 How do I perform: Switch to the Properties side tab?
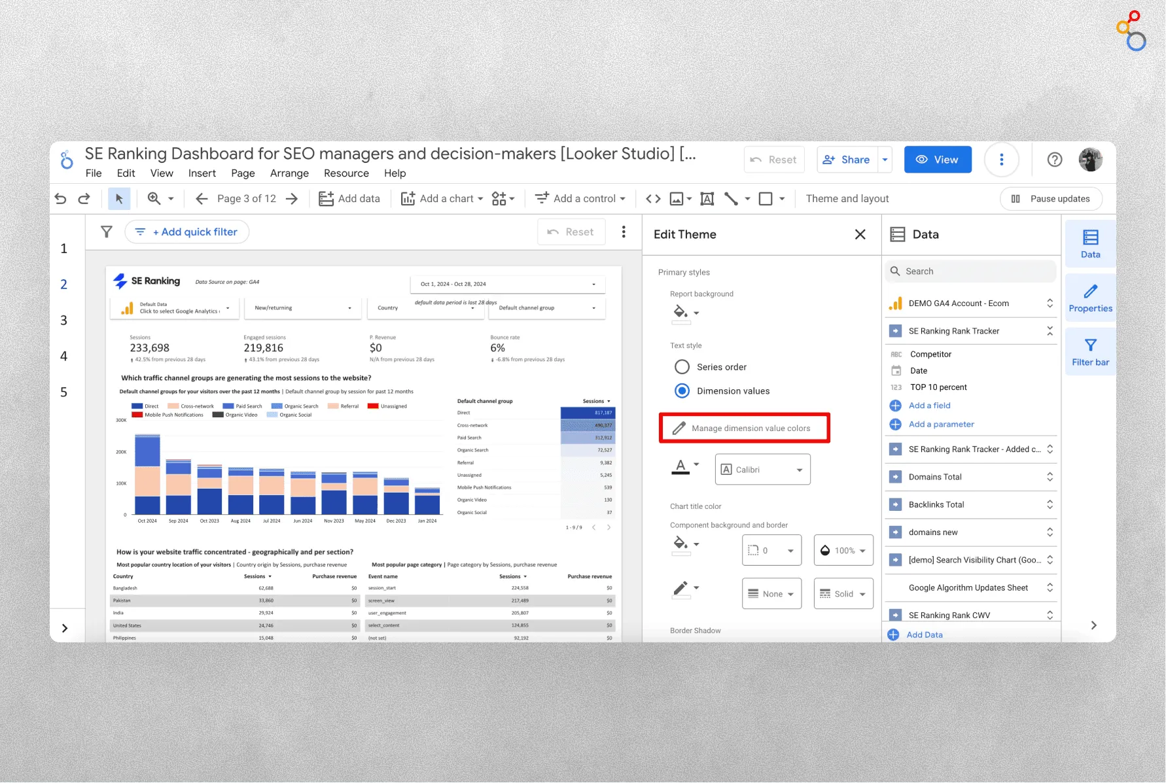tap(1090, 298)
